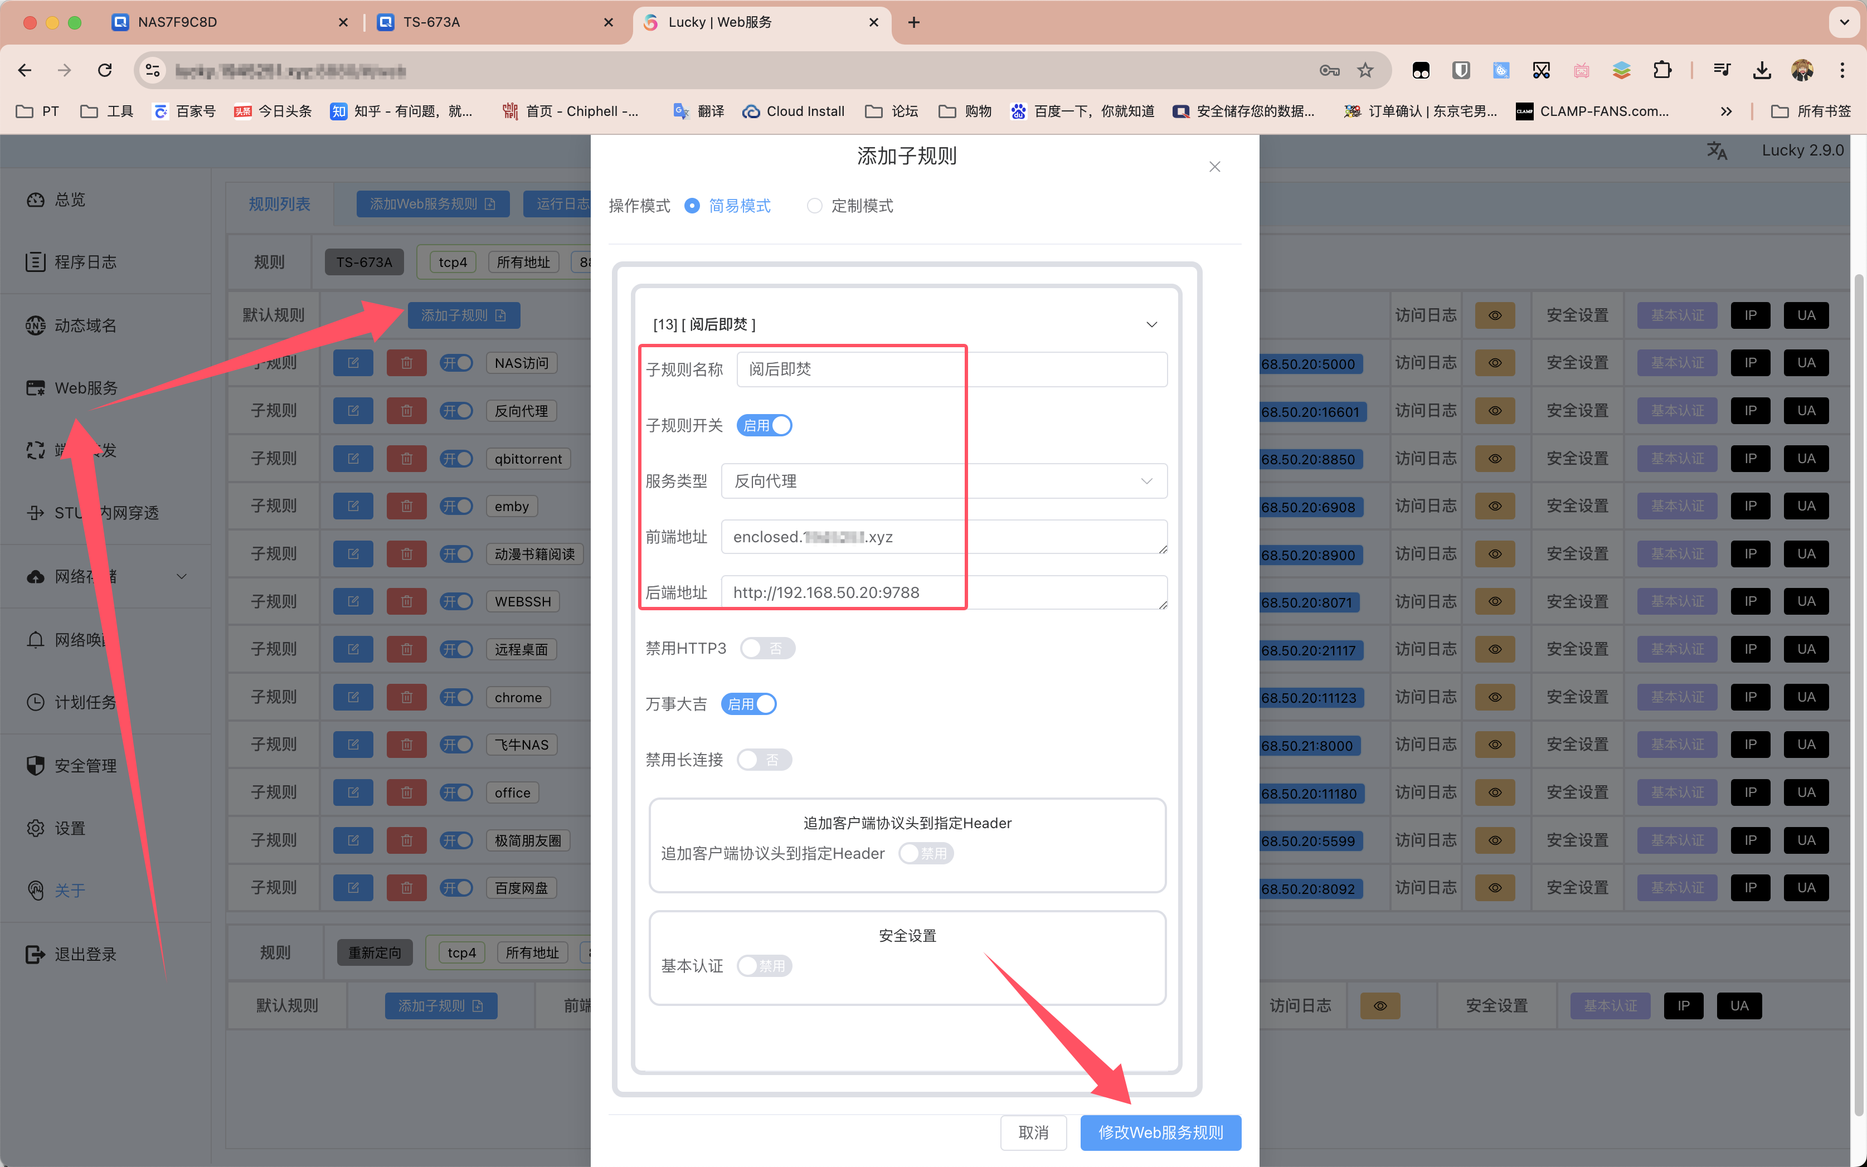Click 退出登录 to log out
1867x1167 pixels.
(x=71, y=955)
